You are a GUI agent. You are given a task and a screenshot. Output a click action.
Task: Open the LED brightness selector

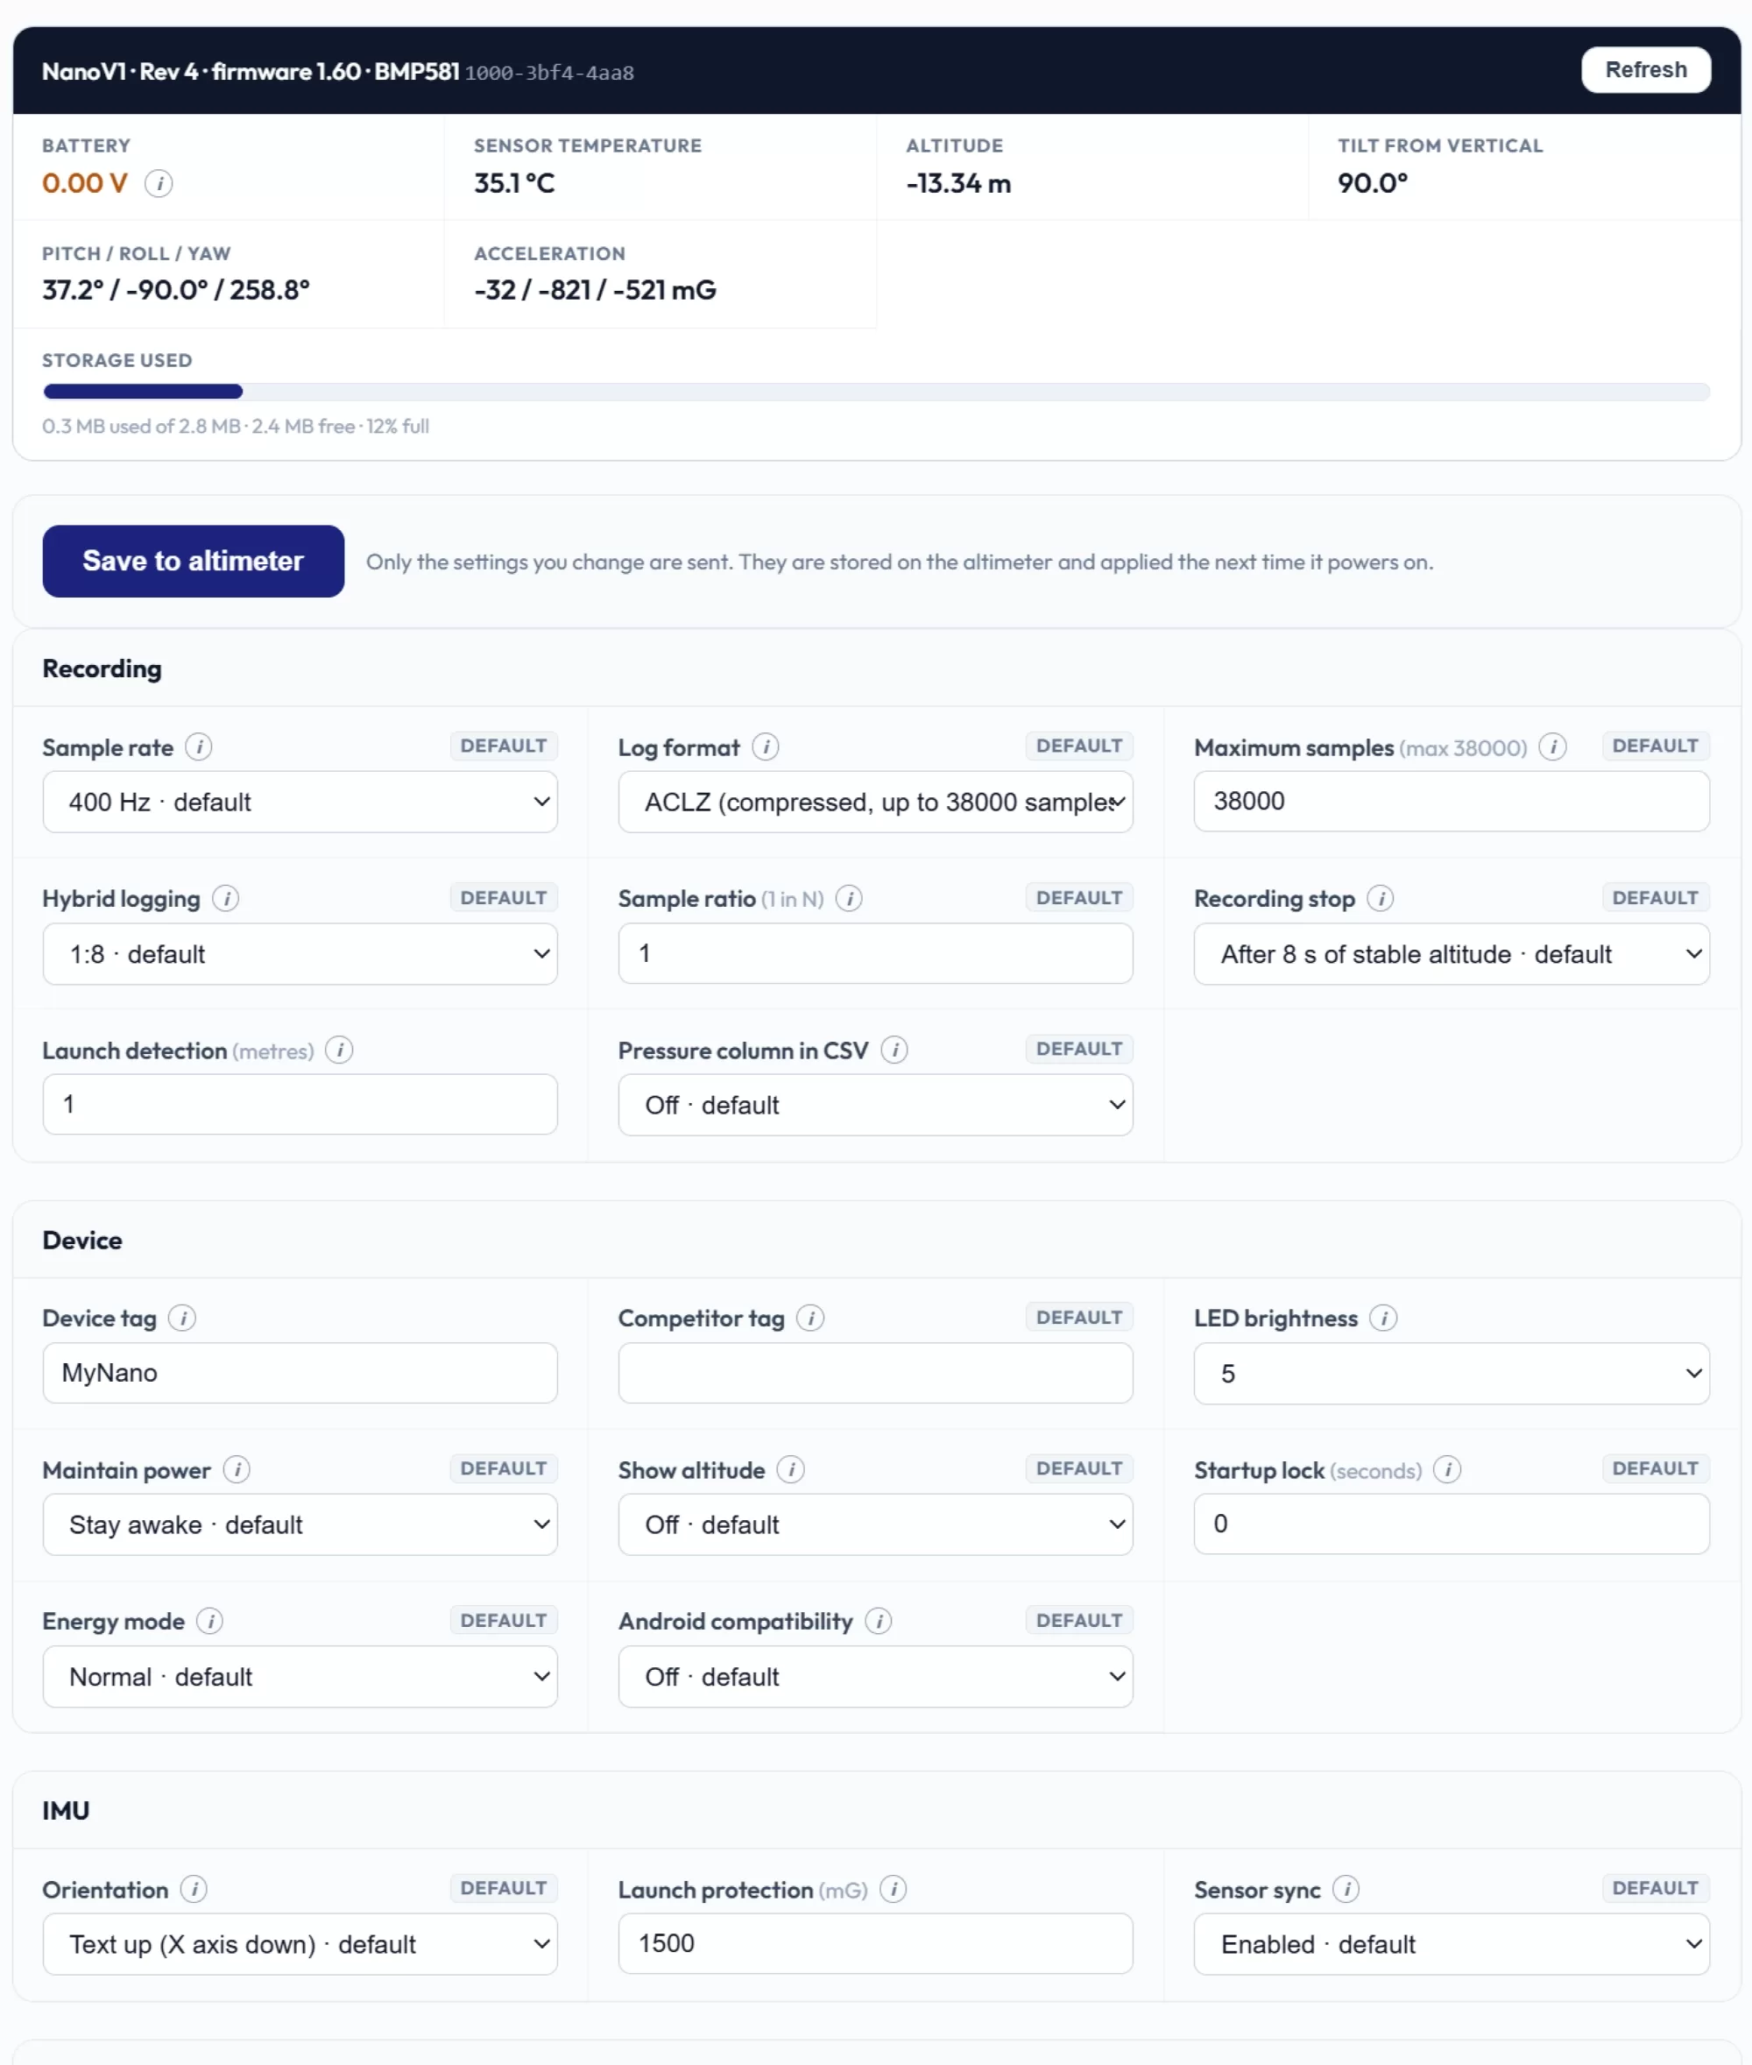pyautogui.click(x=1451, y=1374)
